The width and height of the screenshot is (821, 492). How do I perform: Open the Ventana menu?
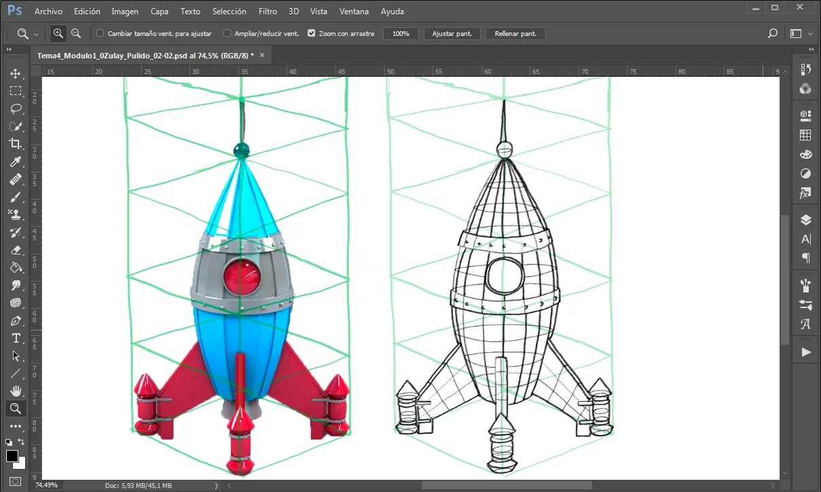tap(354, 12)
